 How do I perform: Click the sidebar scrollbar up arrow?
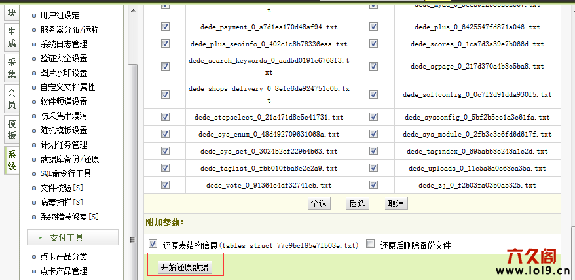[x=133, y=10]
